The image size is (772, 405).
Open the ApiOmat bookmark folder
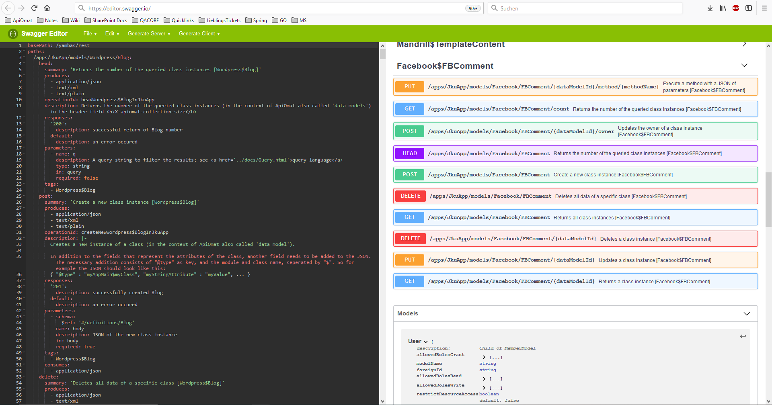point(18,20)
